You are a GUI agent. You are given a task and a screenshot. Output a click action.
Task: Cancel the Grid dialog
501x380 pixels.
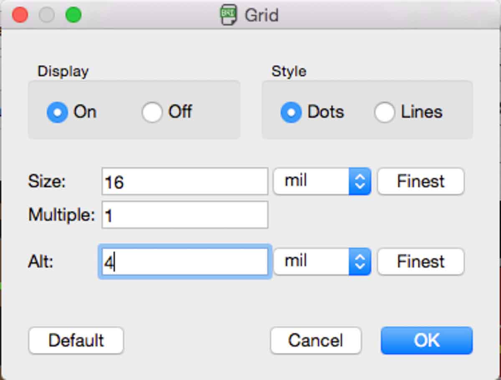click(316, 340)
